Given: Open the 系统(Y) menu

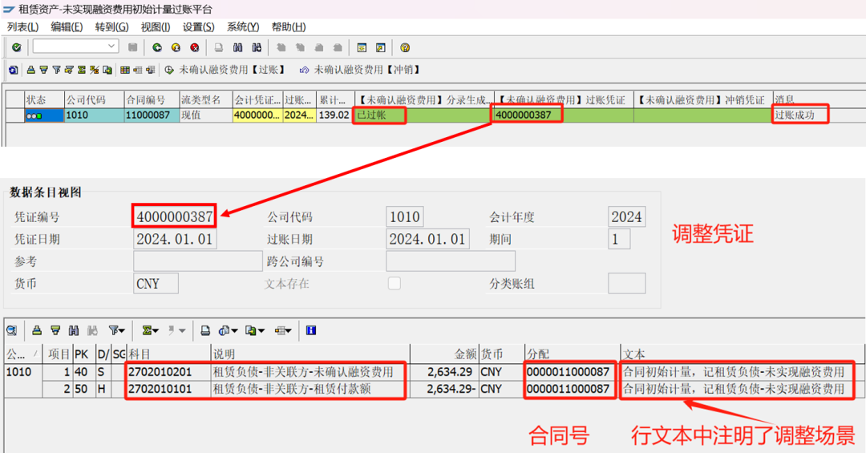Looking at the screenshot, I should [x=243, y=27].
